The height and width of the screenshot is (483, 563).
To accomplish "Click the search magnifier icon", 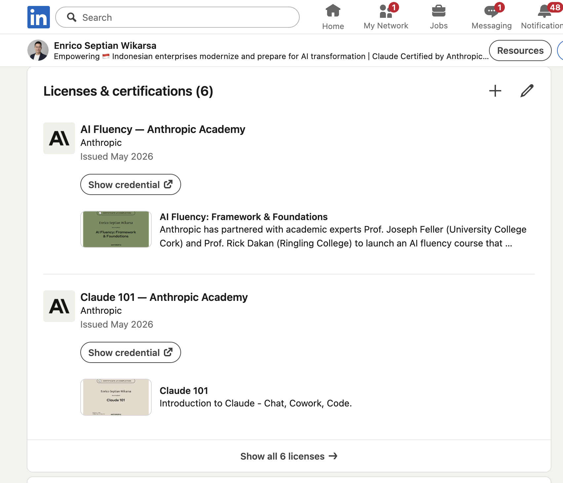I will [72, 17].
